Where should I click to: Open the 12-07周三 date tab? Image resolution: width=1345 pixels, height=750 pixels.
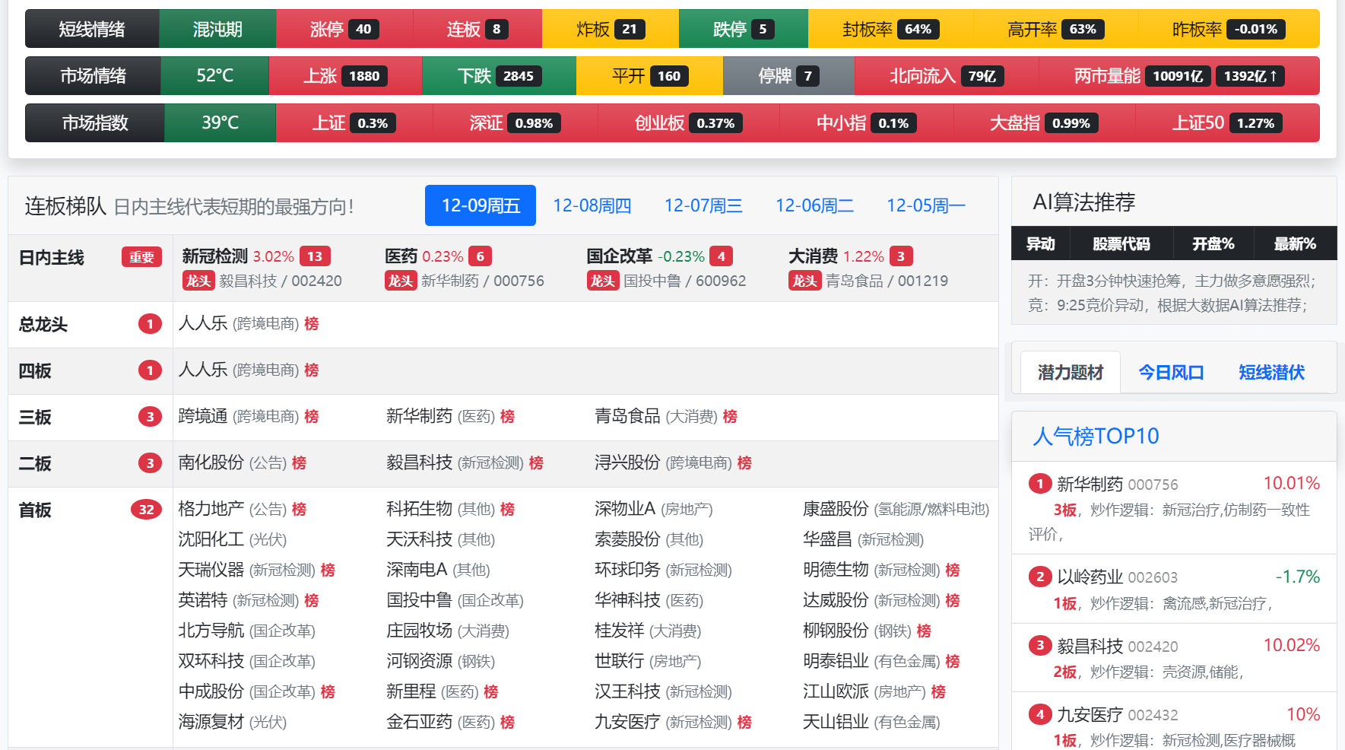click(703, 205)
